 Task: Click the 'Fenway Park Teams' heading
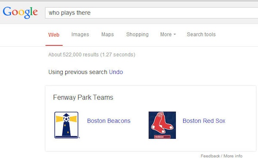tap(83, 98)
